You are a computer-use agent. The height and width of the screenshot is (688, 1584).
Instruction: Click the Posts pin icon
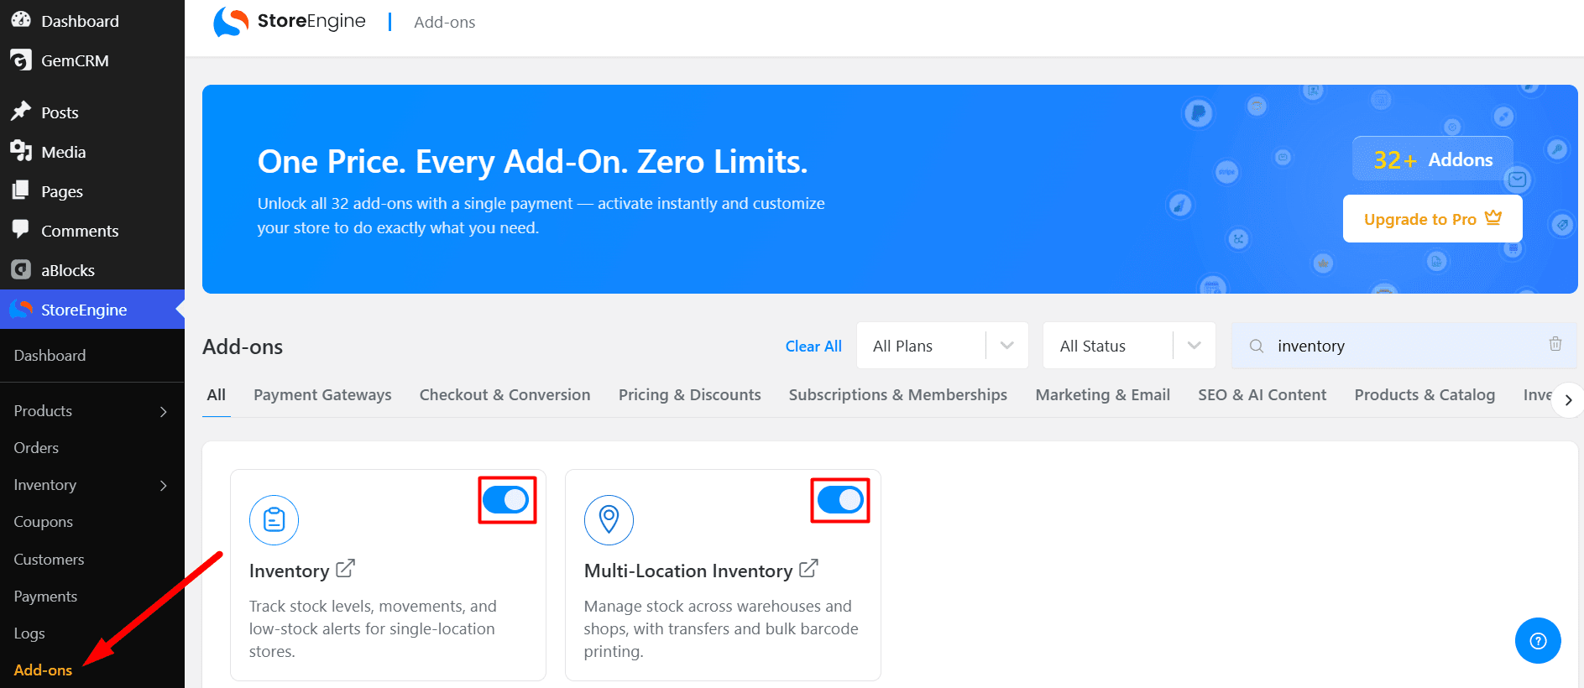point(21,112)
